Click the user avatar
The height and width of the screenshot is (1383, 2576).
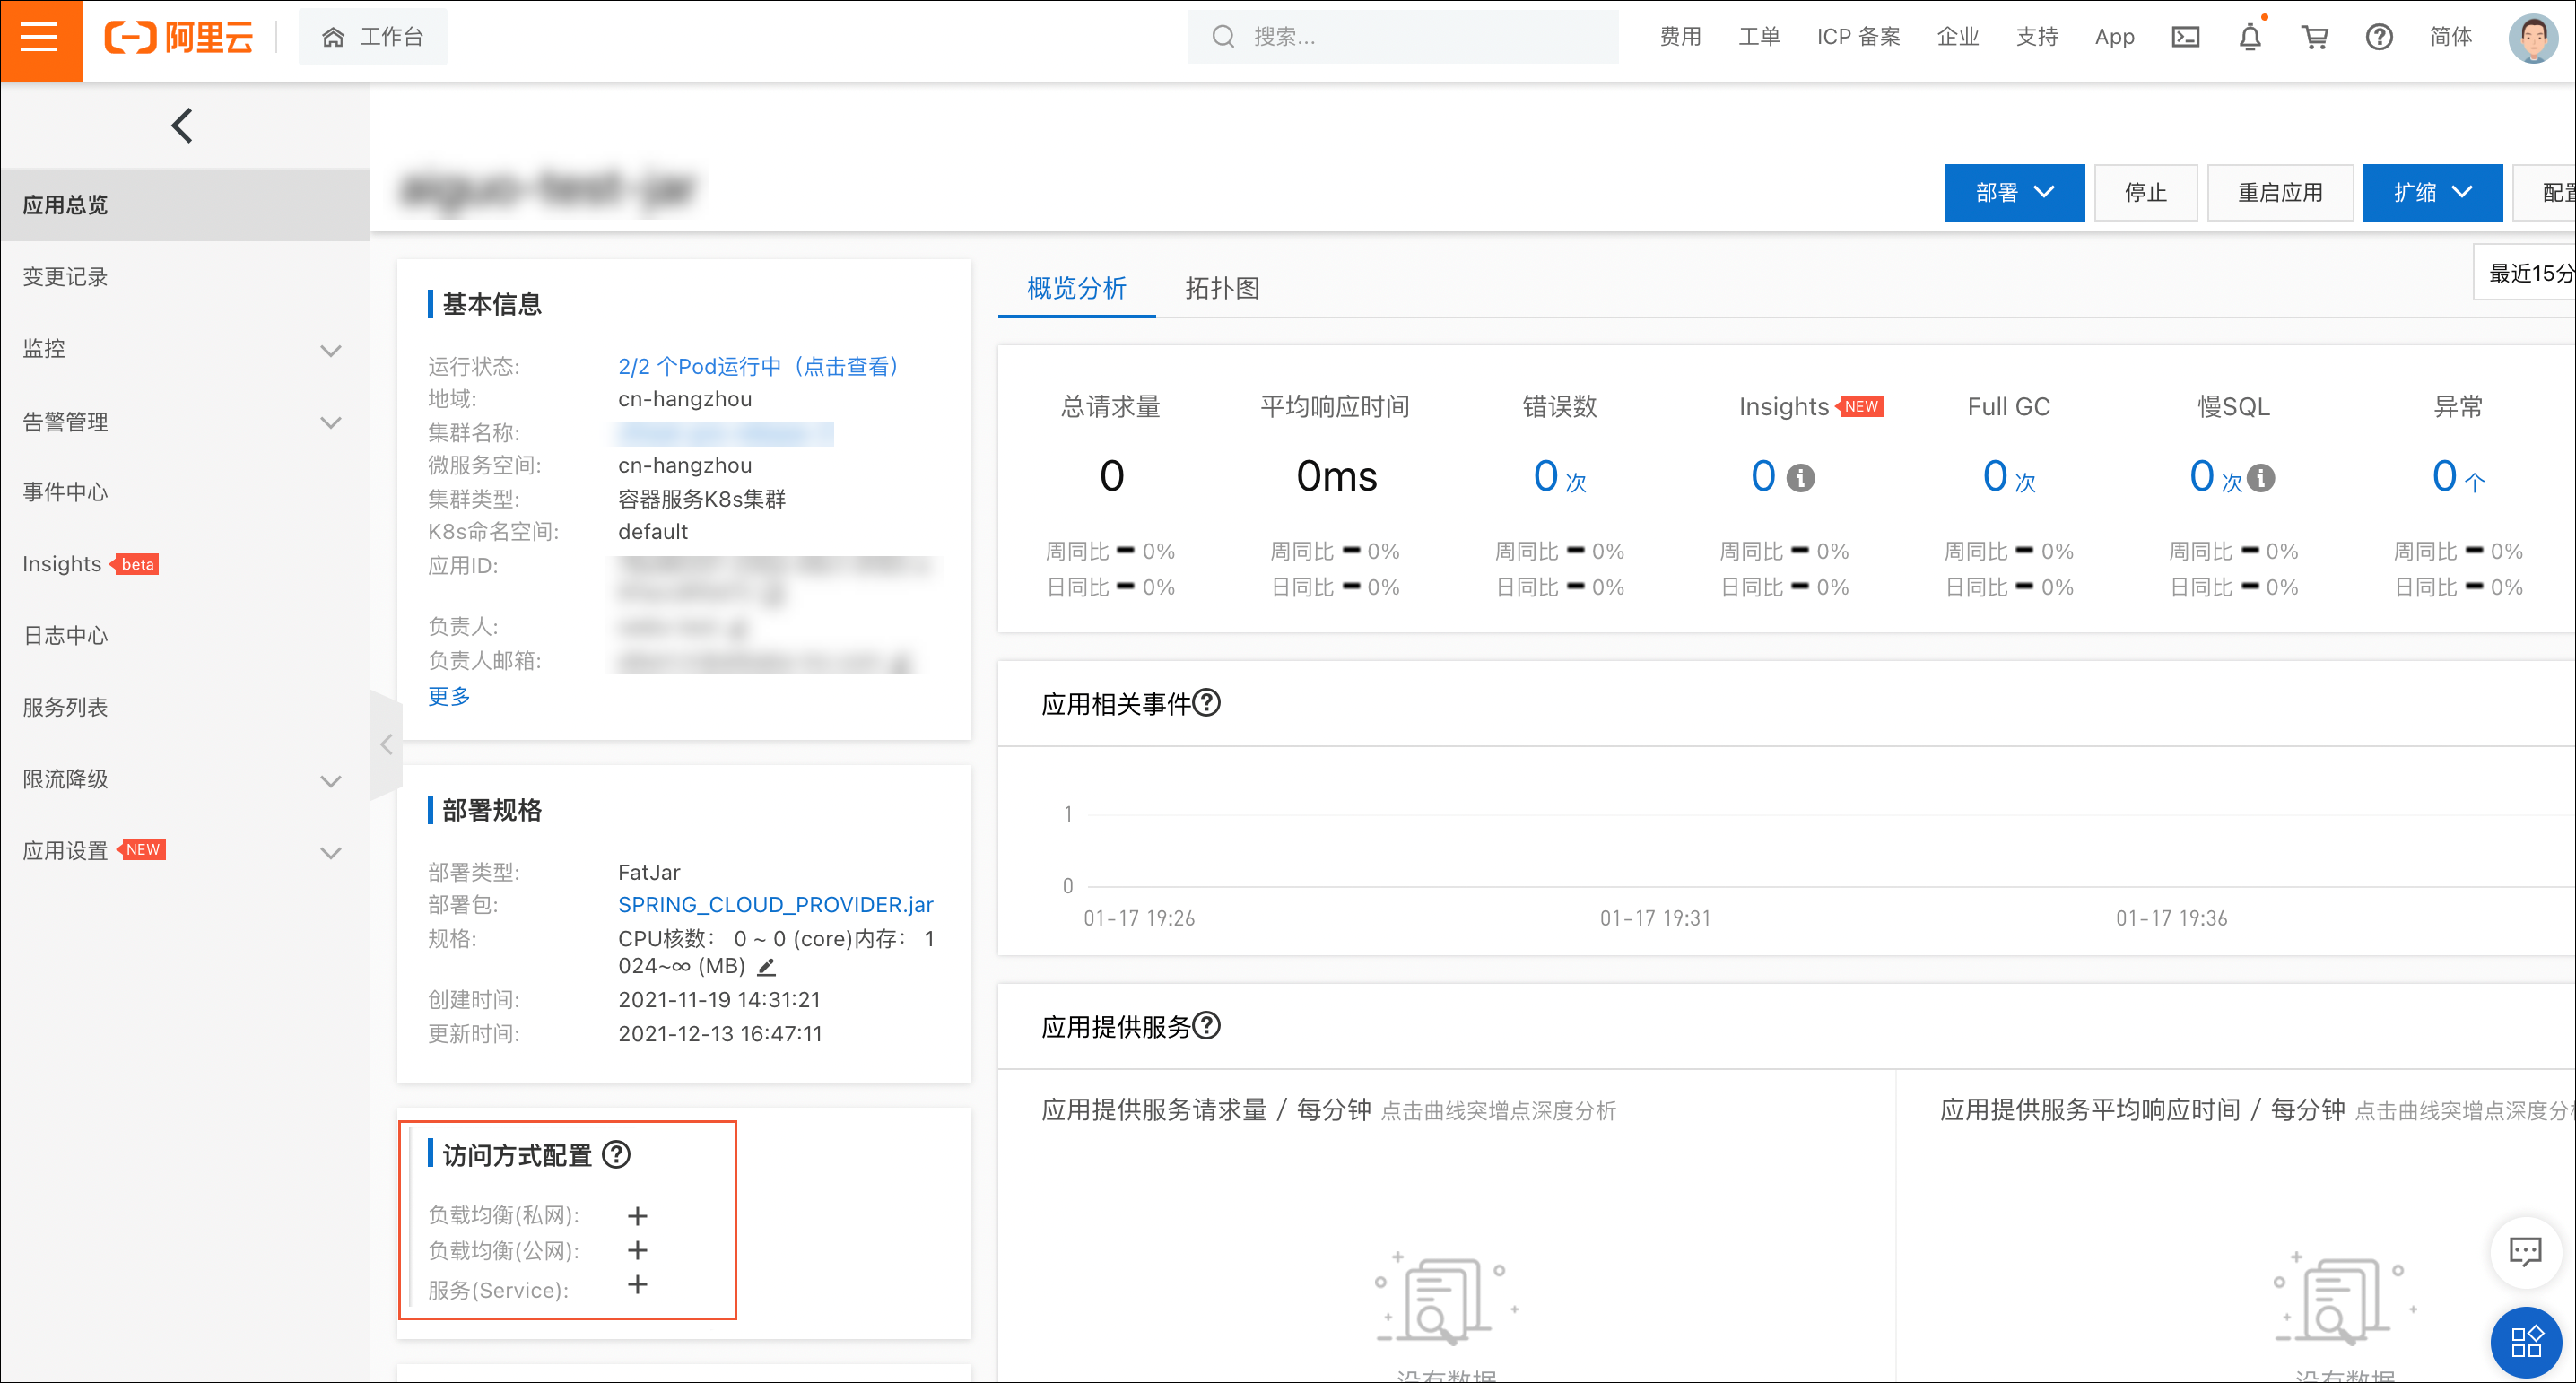(2532, 38)
